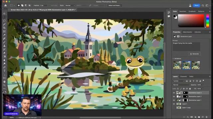
Task: Select the Clone Stamp tool
Action: 4,46
